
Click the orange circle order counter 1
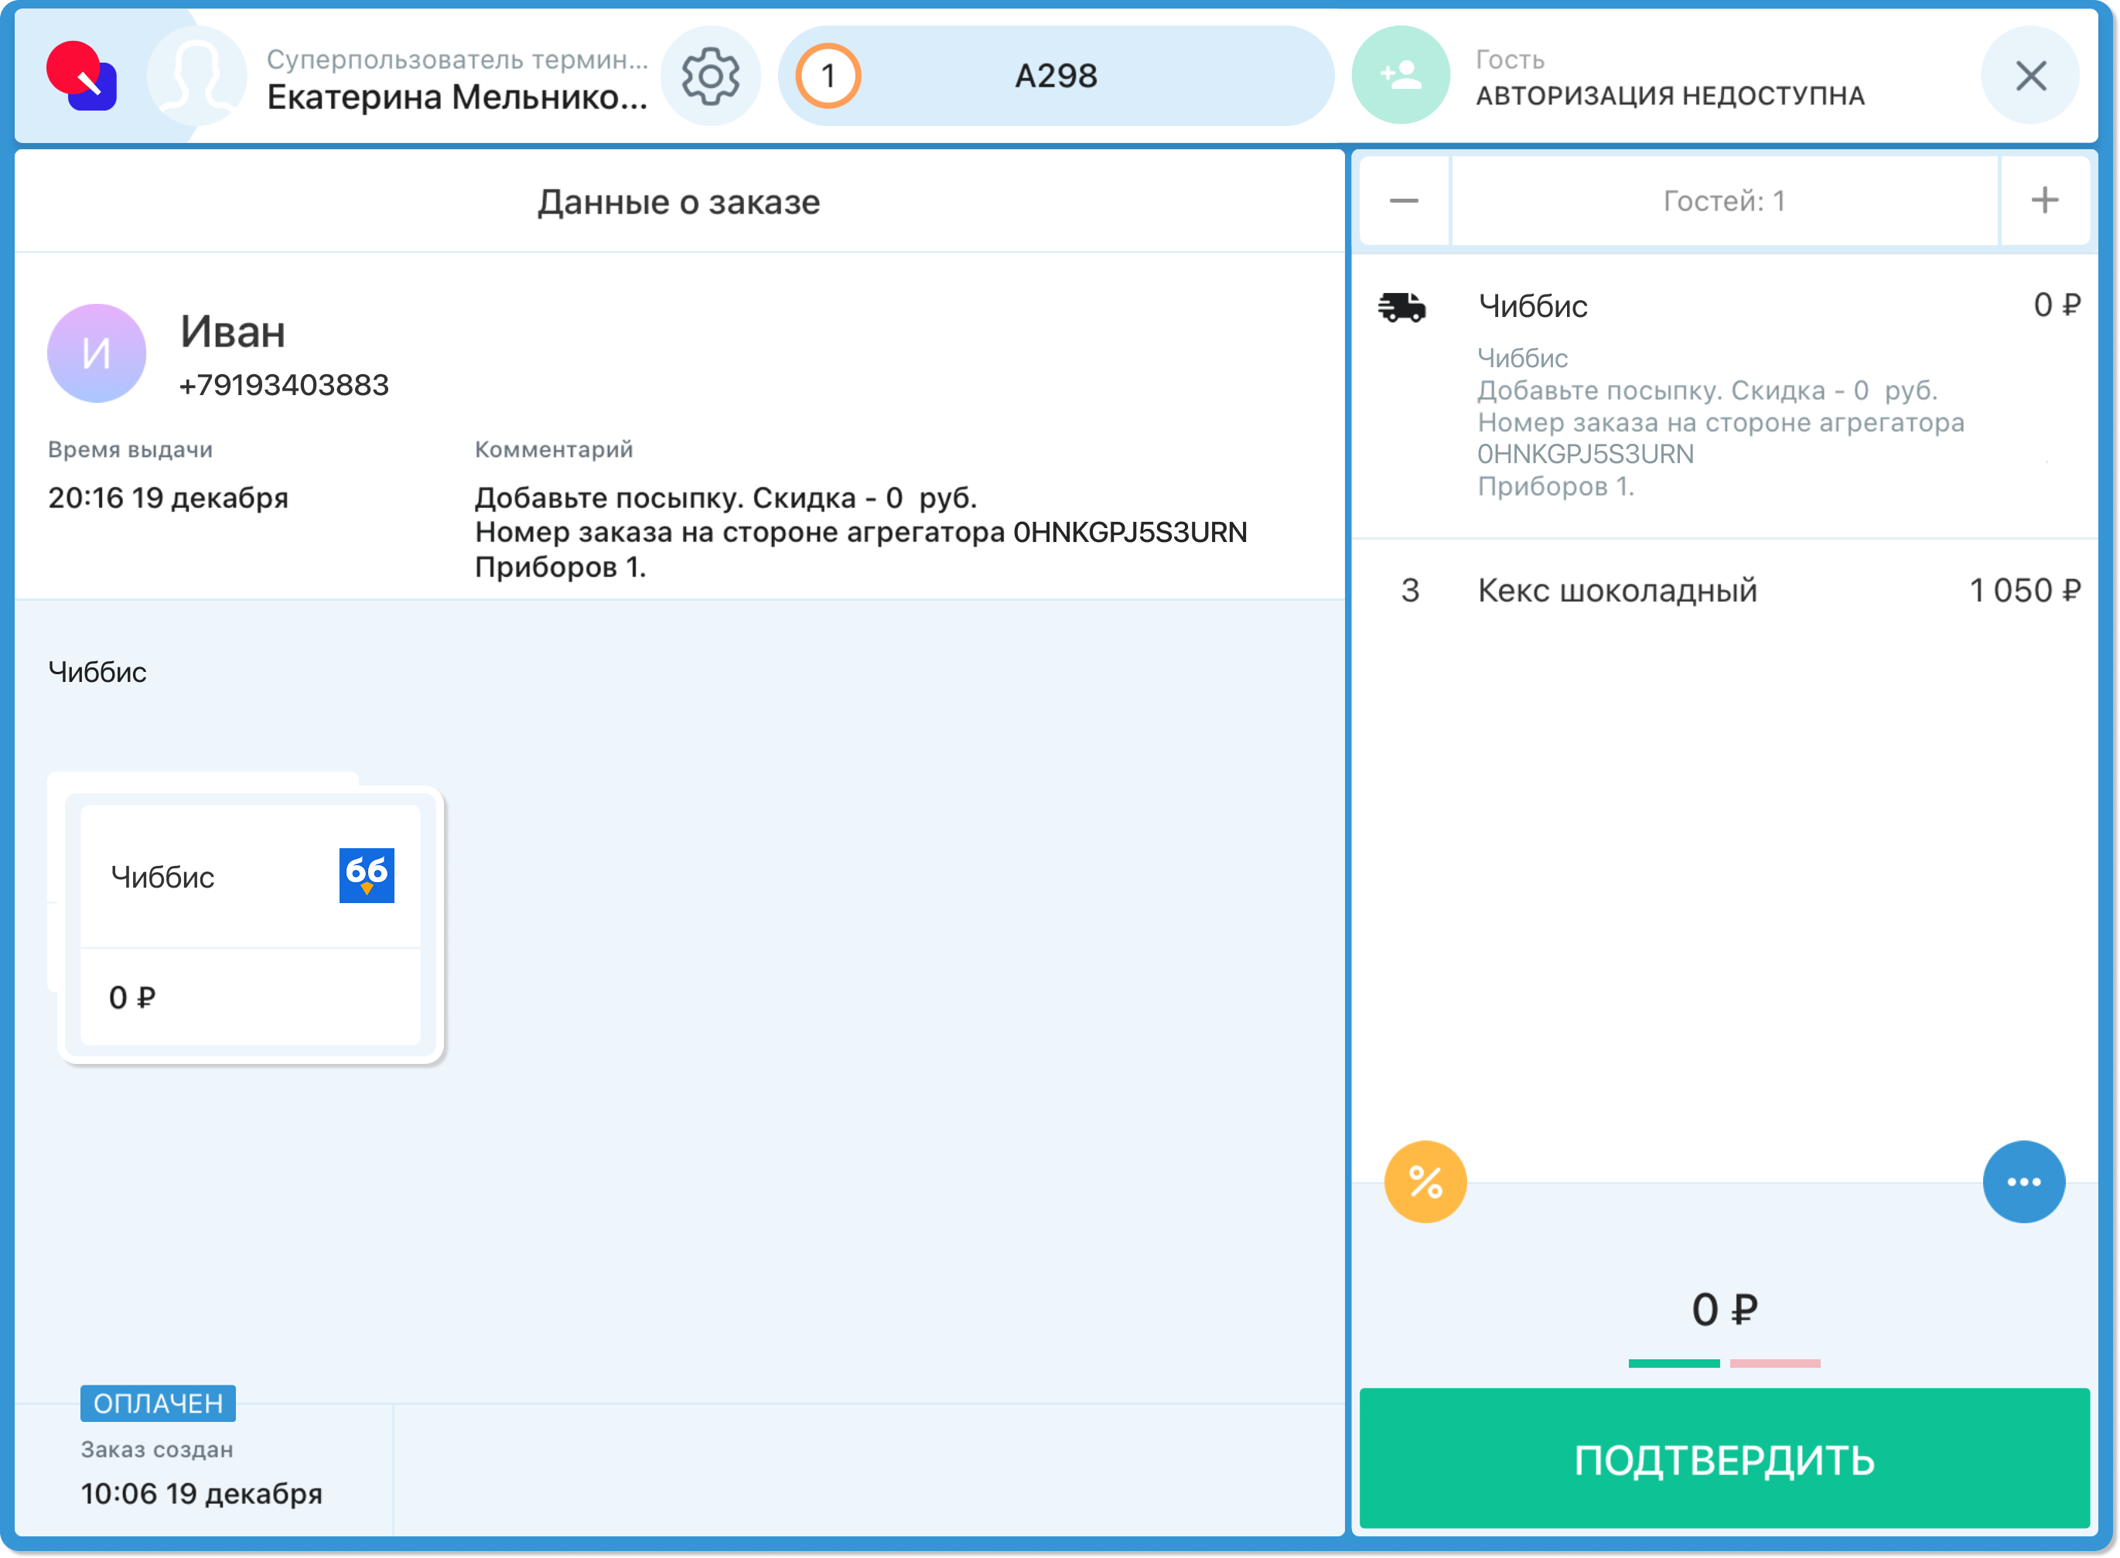click(x=828, y=76)
